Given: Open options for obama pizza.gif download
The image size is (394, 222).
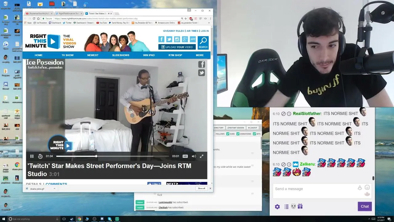Looking at the screenshot, I should click(x=54, y=189).
